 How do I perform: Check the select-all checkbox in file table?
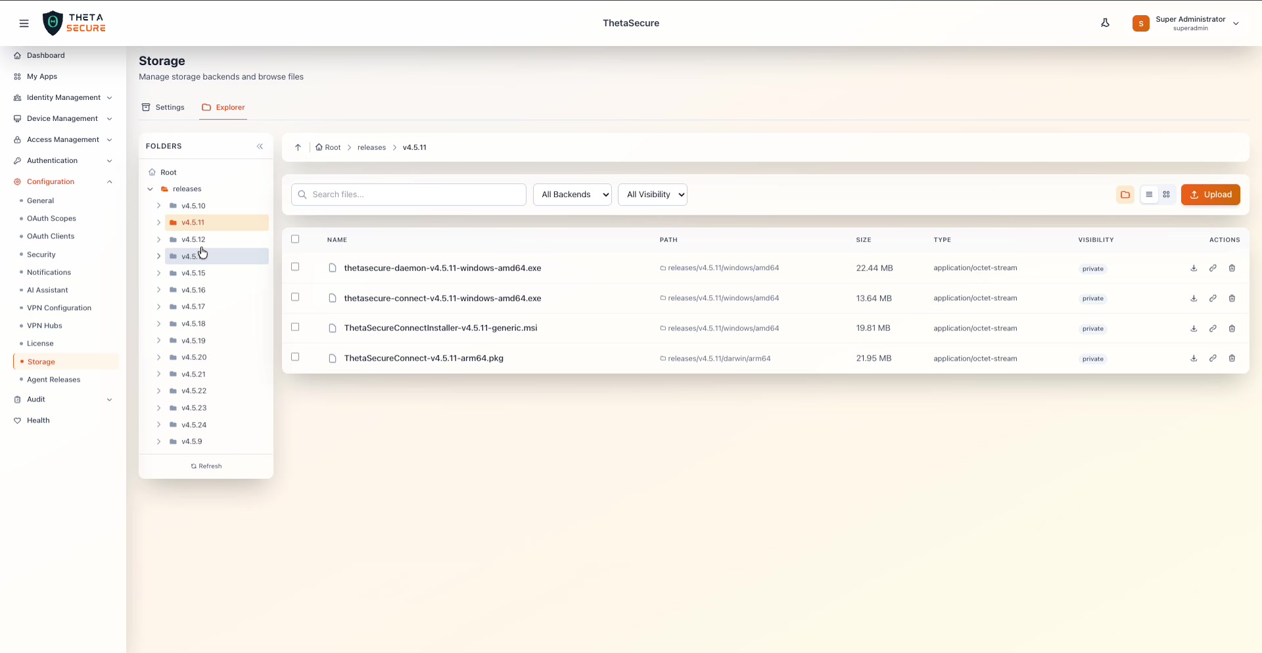click(x=295, y=239)
